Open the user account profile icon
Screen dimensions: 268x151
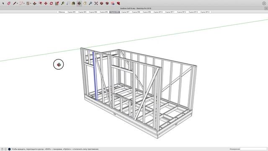(x=264, y=3)
